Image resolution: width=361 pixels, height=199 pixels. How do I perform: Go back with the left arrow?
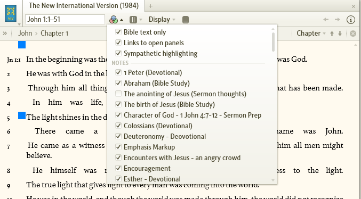click(326, 20)
